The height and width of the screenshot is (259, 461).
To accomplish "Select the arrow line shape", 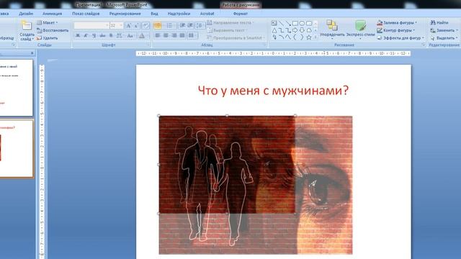I will tap(288, 23).
